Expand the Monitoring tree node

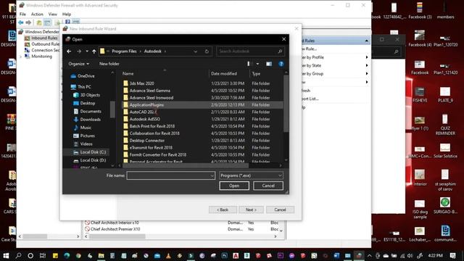tap(21, 57)
